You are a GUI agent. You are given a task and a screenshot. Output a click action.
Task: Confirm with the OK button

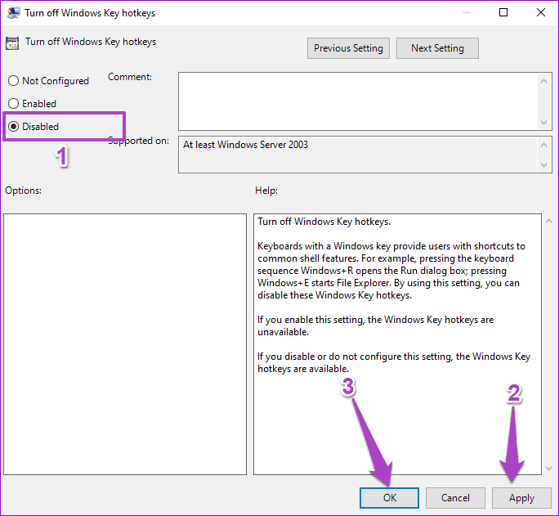(x=389, y=498)
